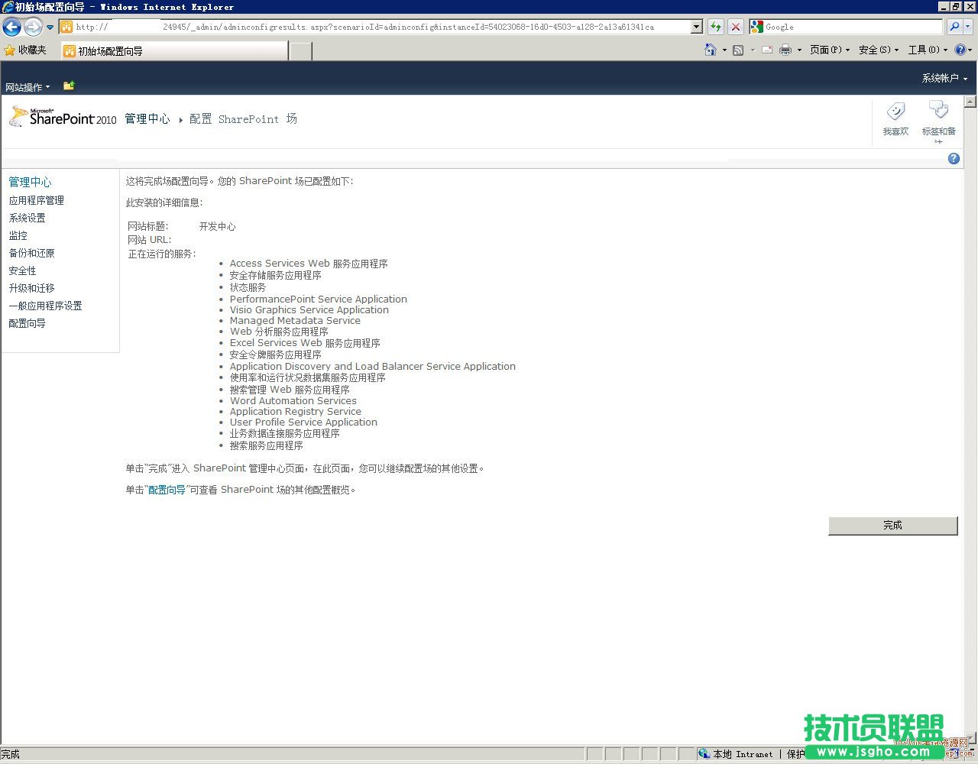Click the 完成 button
978x764 pixels.
[892, 525]
